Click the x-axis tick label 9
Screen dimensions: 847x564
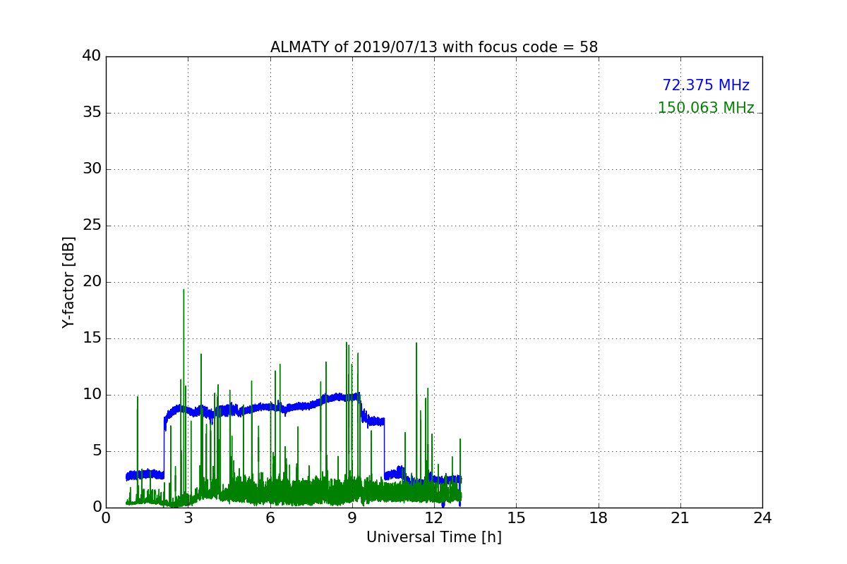pos(352,517)
